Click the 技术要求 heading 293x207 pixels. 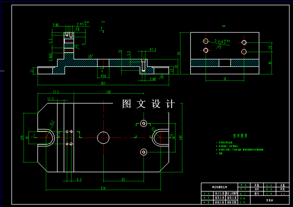240,136
